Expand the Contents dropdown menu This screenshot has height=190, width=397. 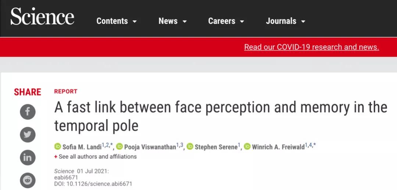pos(117,21)
